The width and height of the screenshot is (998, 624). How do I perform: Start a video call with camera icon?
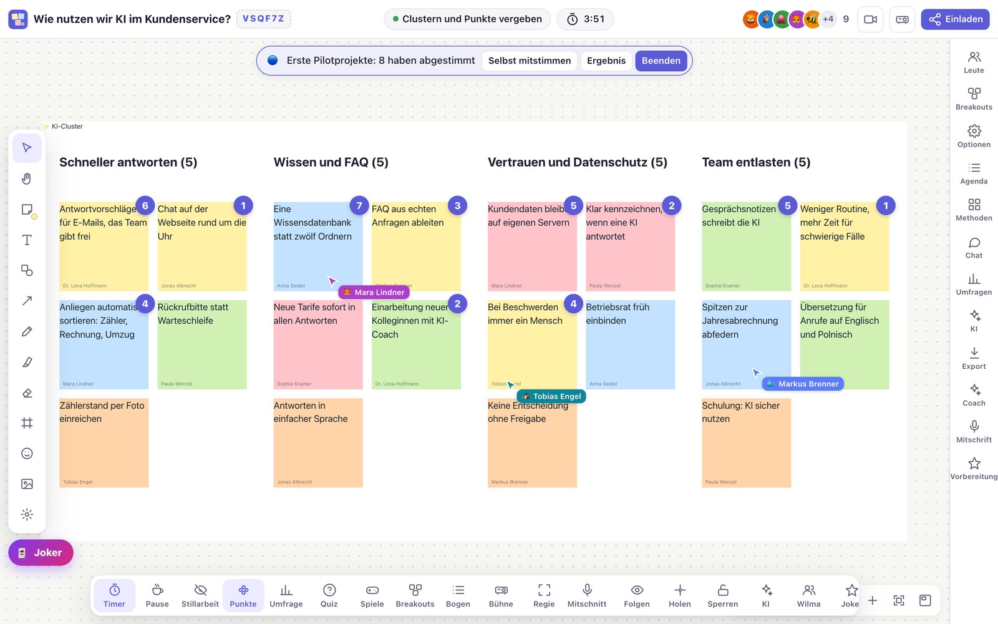coord(870,19)
